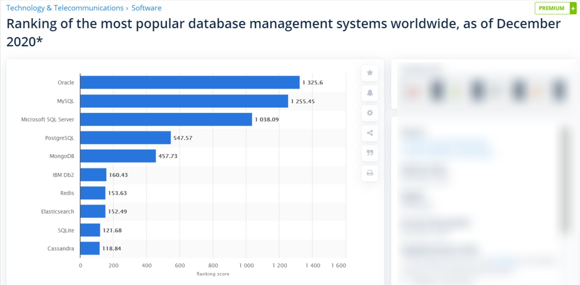The width and height of the screenshot is (580, 285).
Task: Click the value 153.63
Action: [x=117, y=193]
